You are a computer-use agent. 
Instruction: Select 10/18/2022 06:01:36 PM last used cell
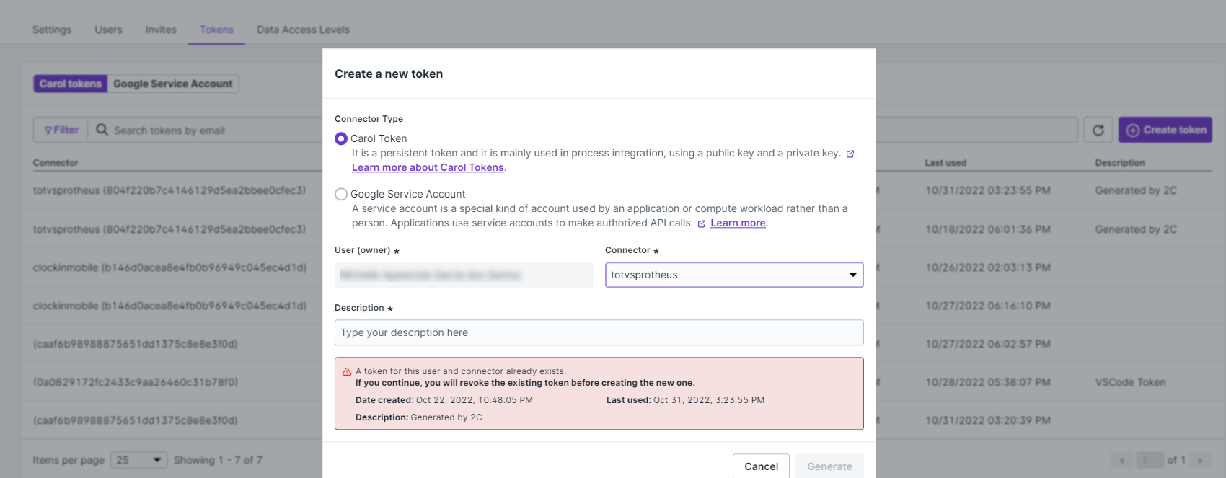click(988, 229)
